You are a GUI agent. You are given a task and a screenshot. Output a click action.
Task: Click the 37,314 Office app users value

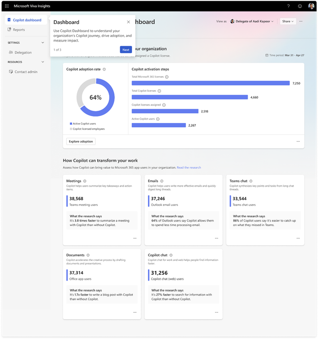click(76, 273)
